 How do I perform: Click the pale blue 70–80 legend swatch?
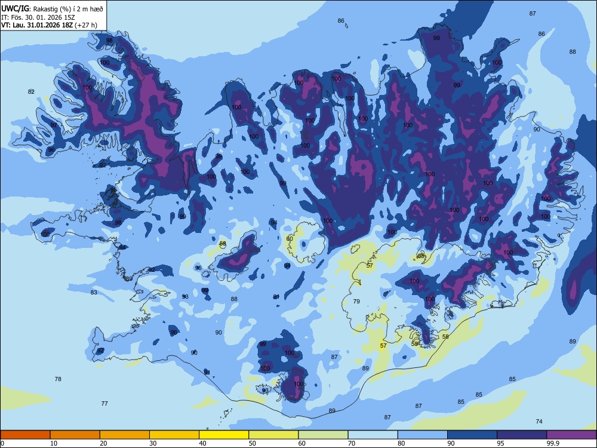coord(373,435)
